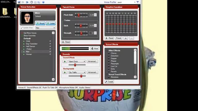The image size is (198, 111).
Task: Select the Child voice
Action: pyautogui.click(x=28, y=41)
